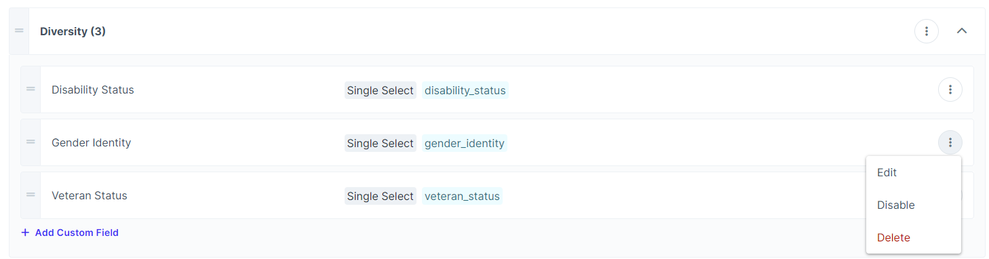Click Single Select badge on Disability Status

tap(381, 90)
